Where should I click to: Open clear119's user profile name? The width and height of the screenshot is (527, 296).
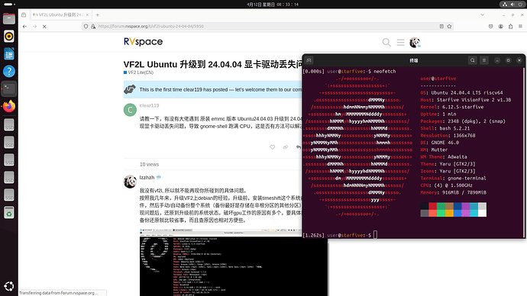(x=149, y=105)
